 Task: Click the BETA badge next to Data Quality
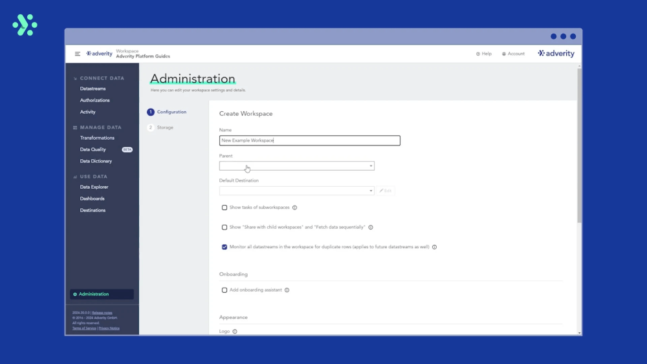pyautogui.click(x=127, y=149)
